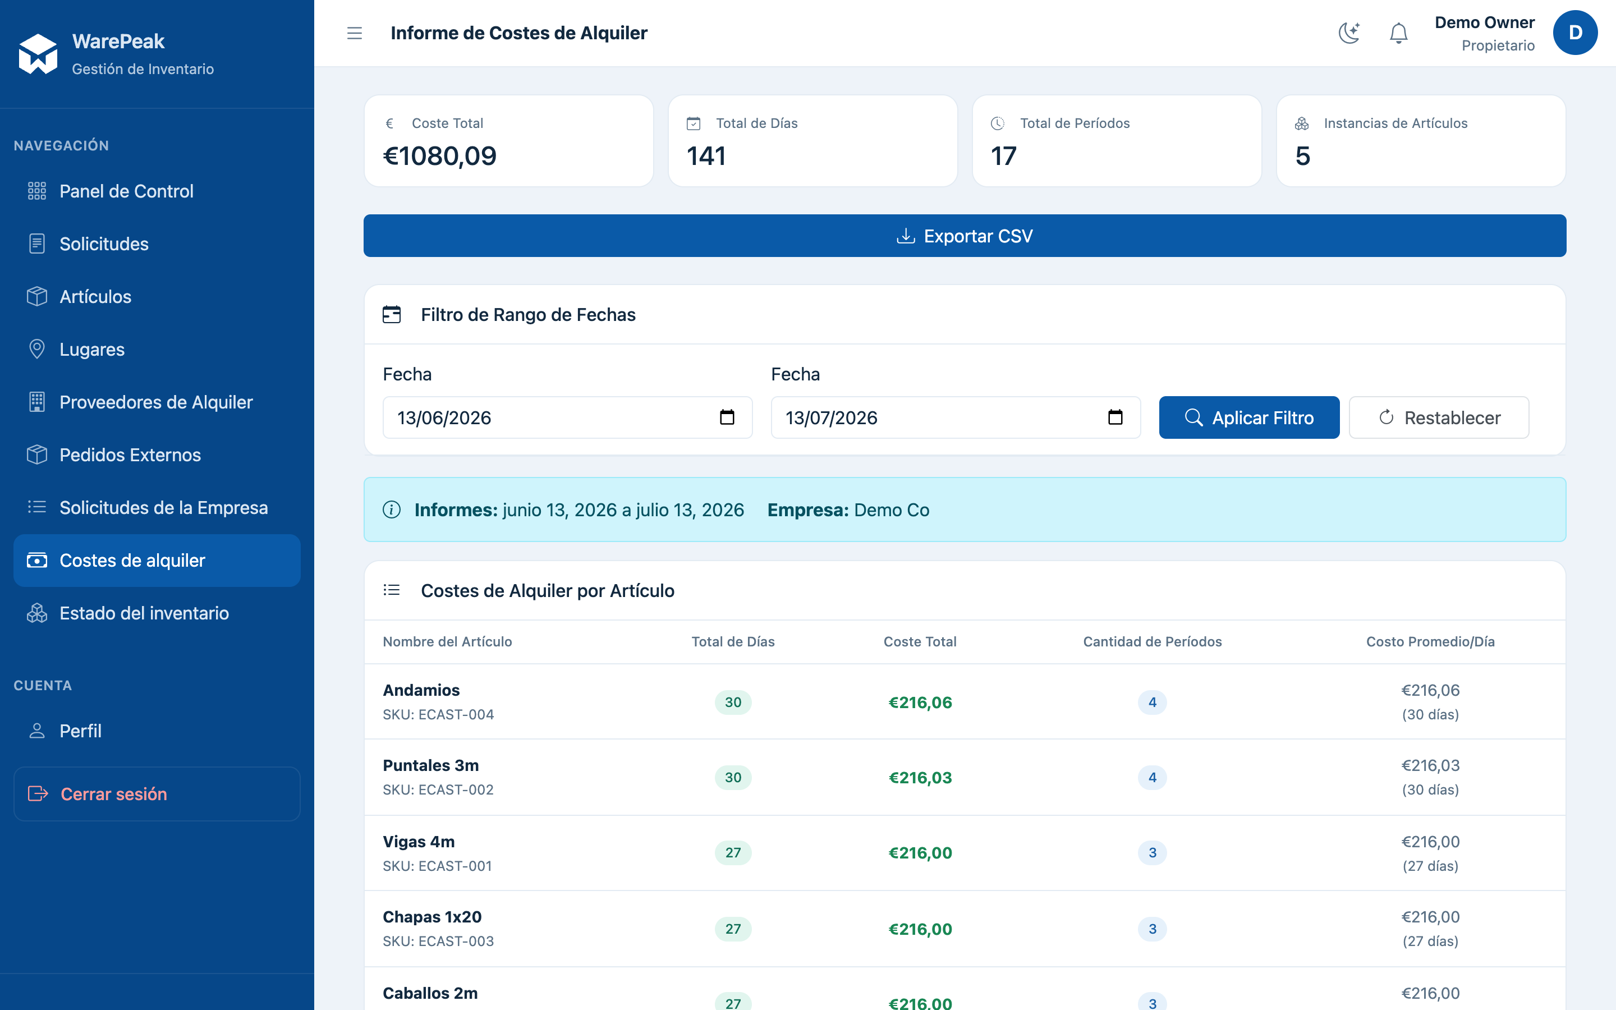Click the Proveedores de Alquiler building icon
The width and height of the screenshot is (1616, 1010).
pyautogui.click(x=36, y=402)
